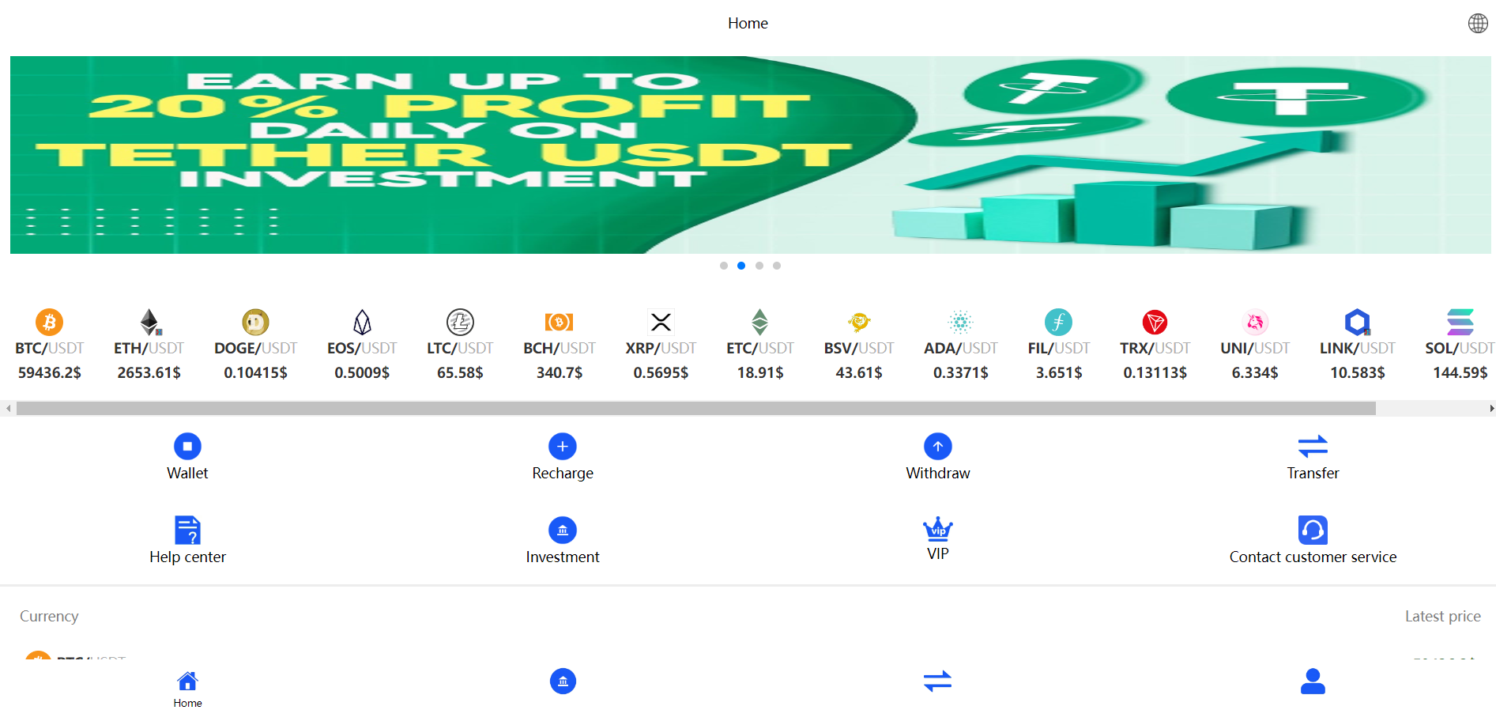The height and width of the screenshot is (725, 1496).
Task: Click the Recharge label
Action: coord(563,473)
